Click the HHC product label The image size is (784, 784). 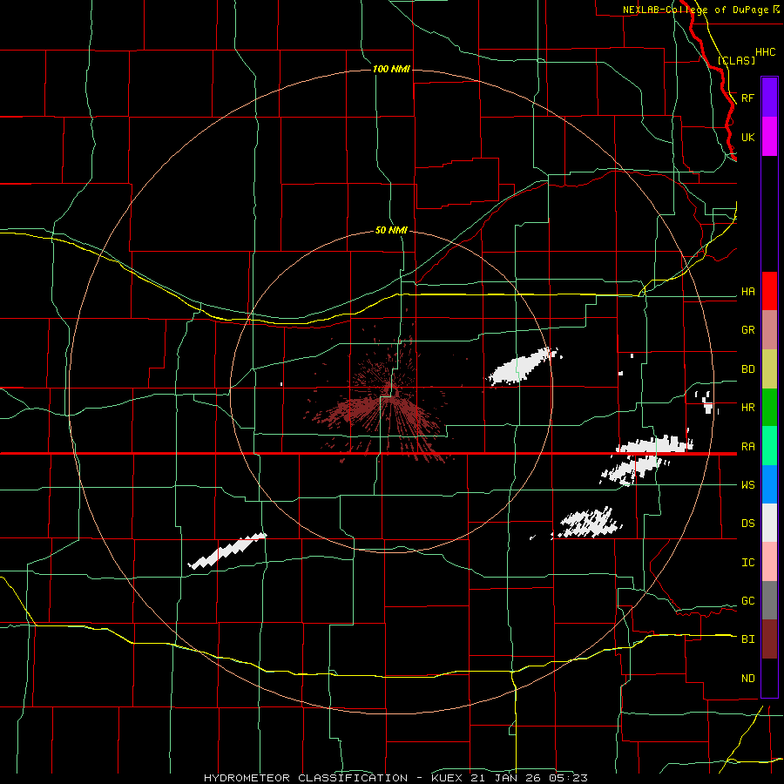pos(766,52)
